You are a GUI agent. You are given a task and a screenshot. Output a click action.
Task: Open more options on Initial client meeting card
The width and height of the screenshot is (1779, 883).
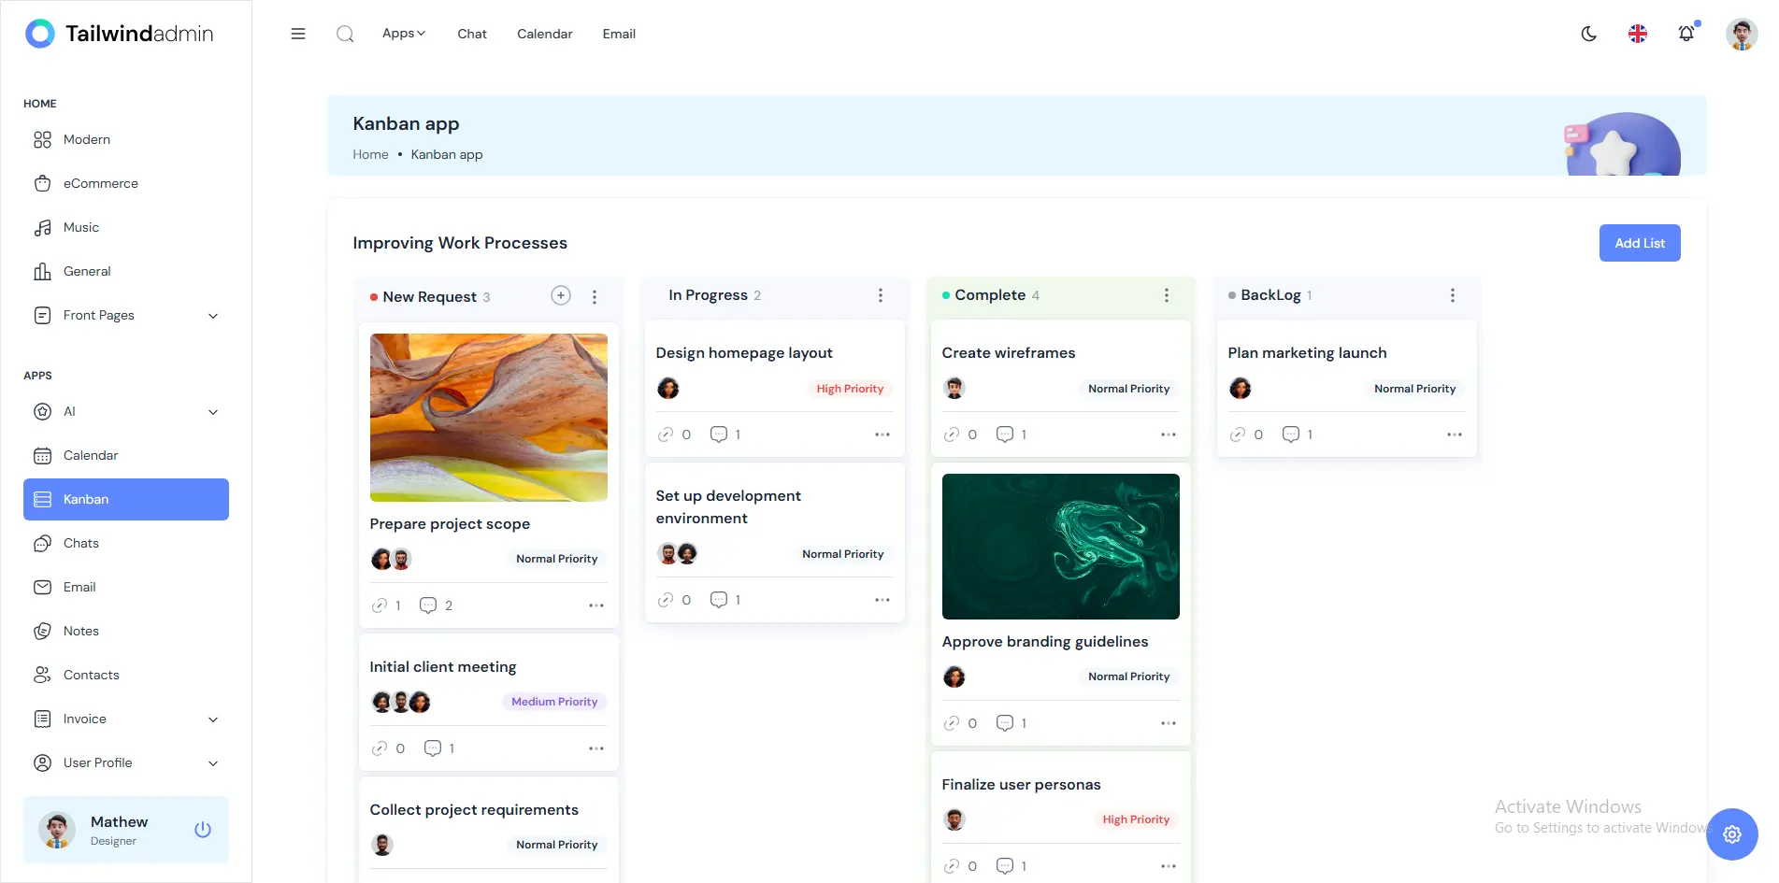click(596, 748)
